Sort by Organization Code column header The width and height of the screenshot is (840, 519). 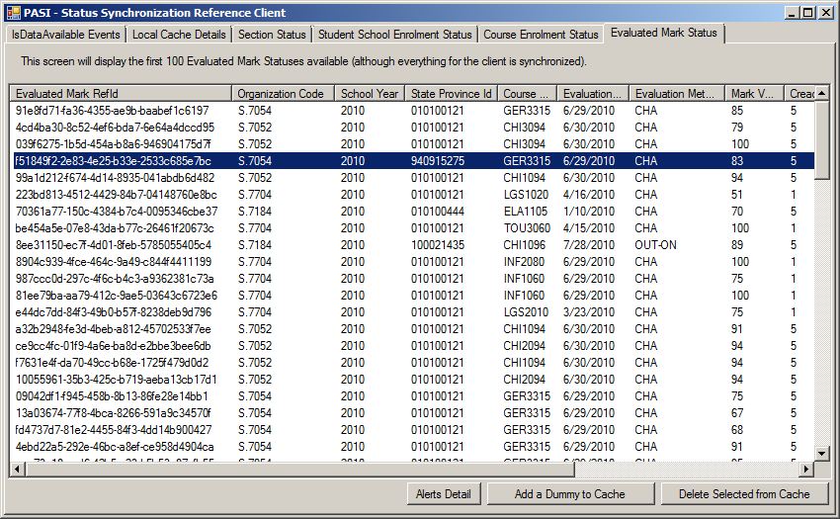pos(284,94)
